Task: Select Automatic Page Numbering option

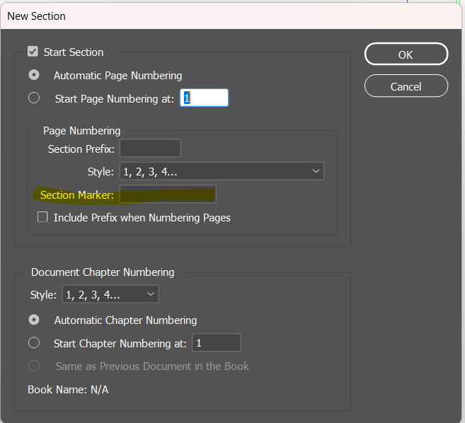Action: coord(34,75)
